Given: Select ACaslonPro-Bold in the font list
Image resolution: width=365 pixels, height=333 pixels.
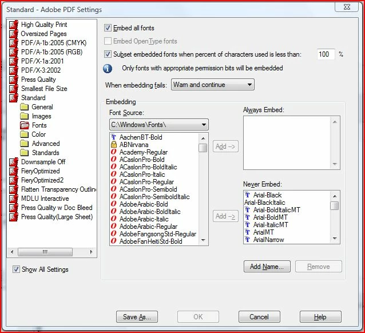Looking at the screenshot, I should [142, 160].
